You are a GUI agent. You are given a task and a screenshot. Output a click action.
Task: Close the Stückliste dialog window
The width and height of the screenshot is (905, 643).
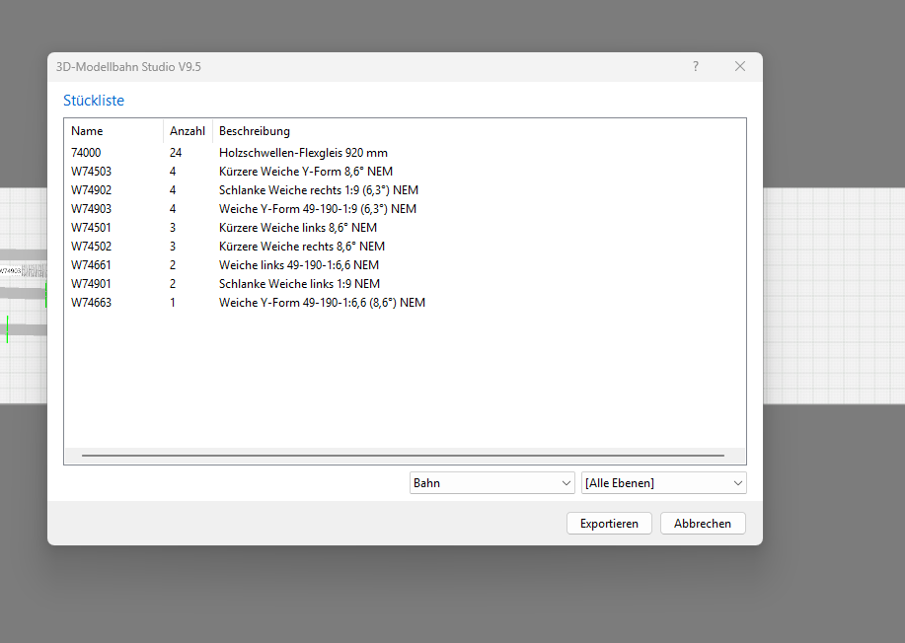tap(740, 66)
